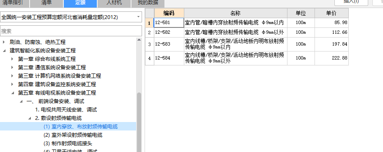The height and width of the screenshot is (152, 383).
Task: Click row header number 3
Action: coord(150,44)
